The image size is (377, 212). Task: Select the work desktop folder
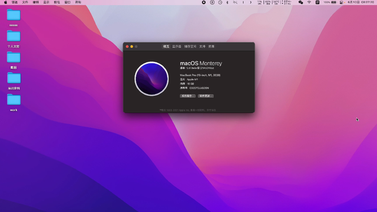click(14, 100)
